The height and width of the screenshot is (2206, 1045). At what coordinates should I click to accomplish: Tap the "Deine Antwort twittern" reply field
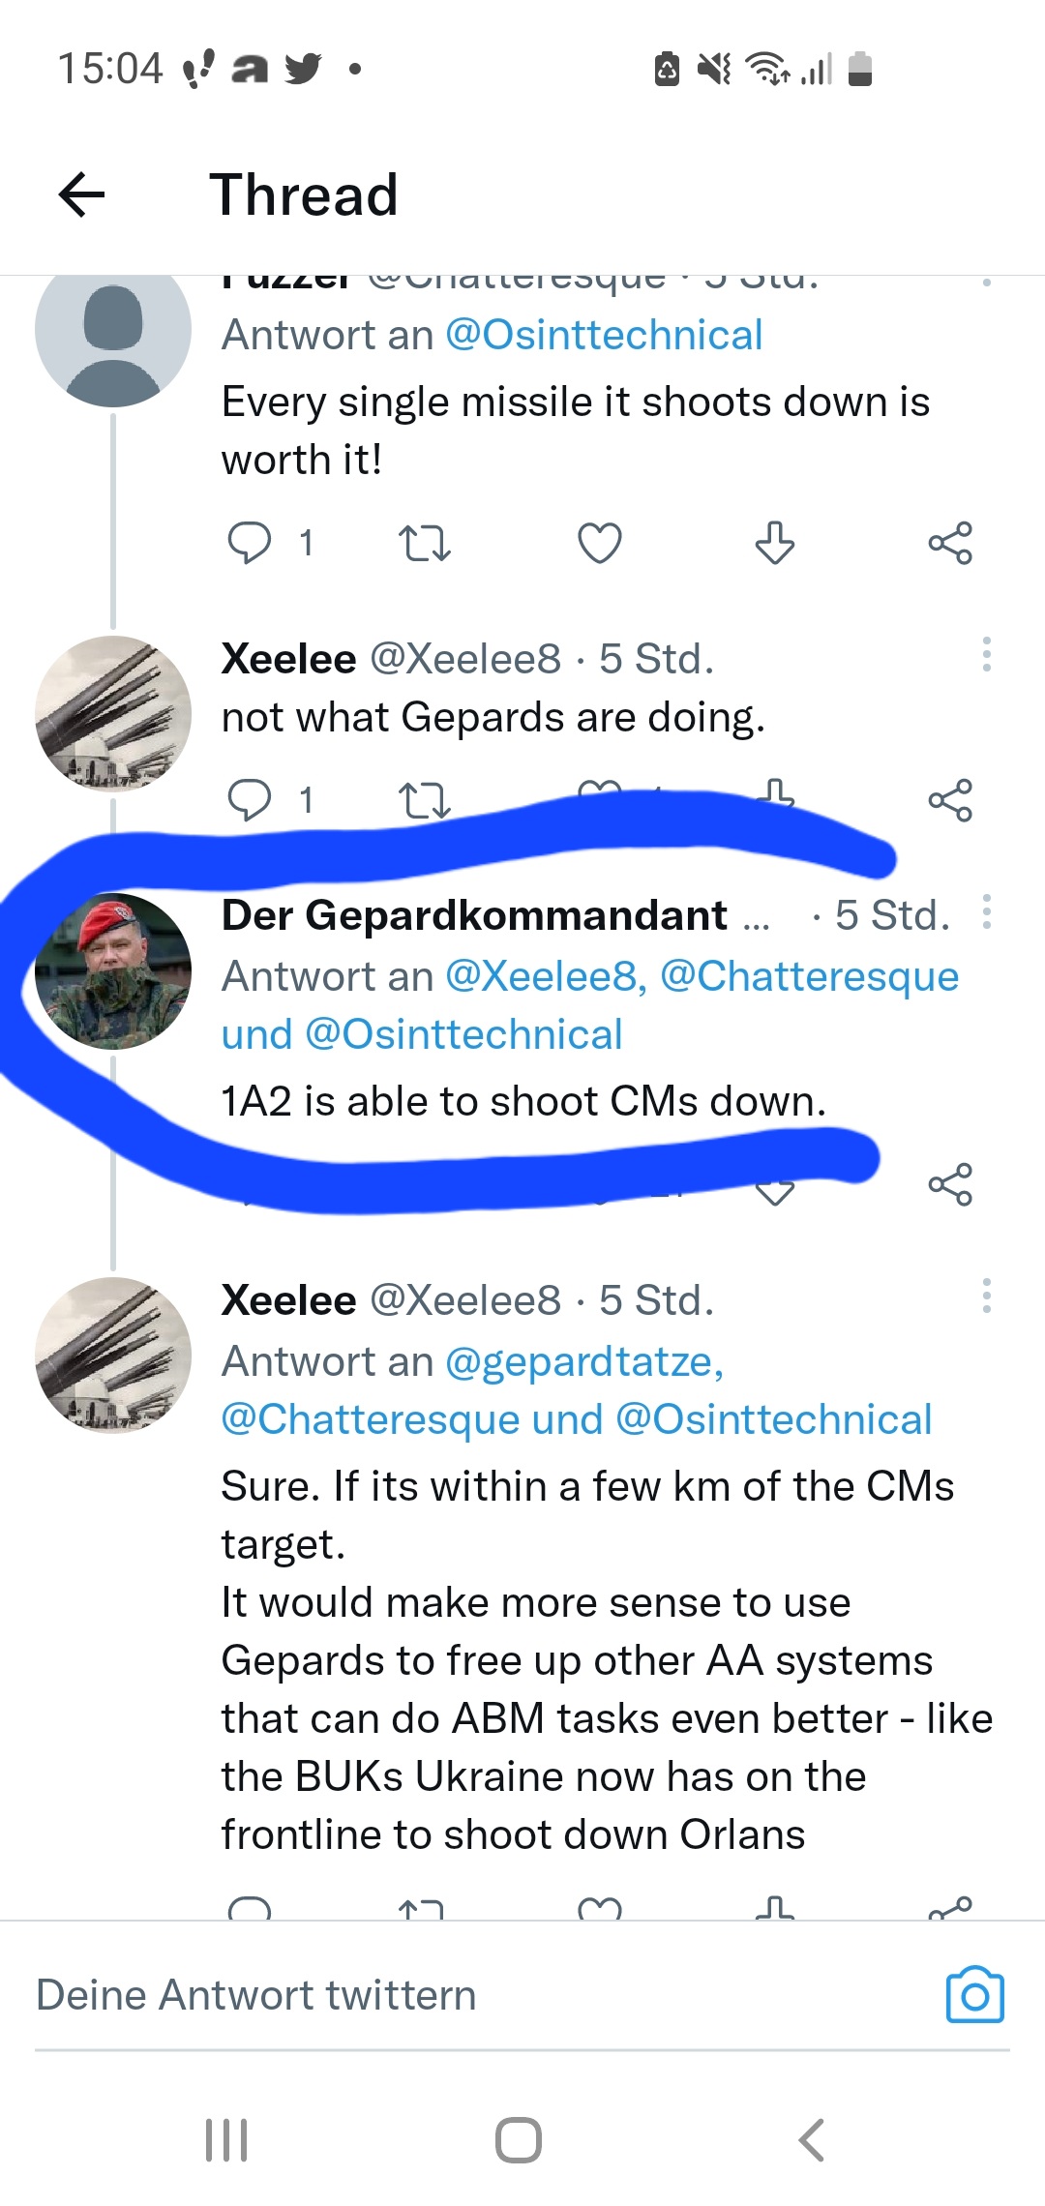click(x=474, y=1995)
